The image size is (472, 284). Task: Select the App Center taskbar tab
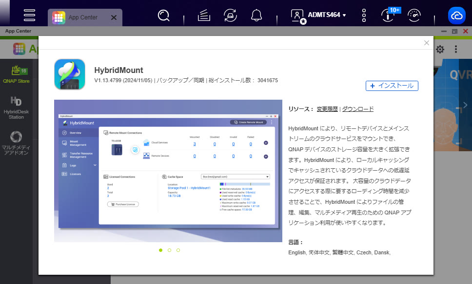tap(82, 18)
